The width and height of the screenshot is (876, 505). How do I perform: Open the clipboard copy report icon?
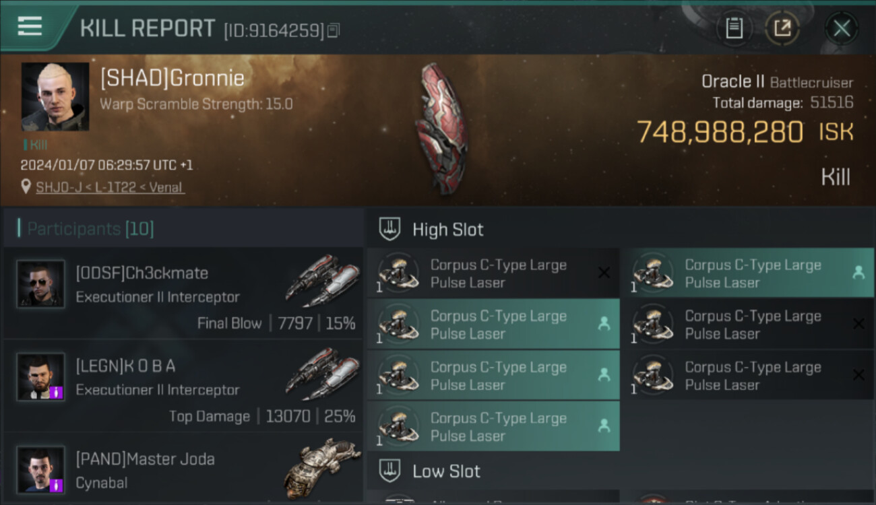click(734, 28)
